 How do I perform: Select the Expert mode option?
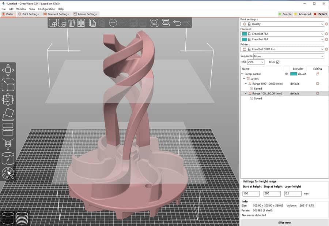(x=320, y=14)
